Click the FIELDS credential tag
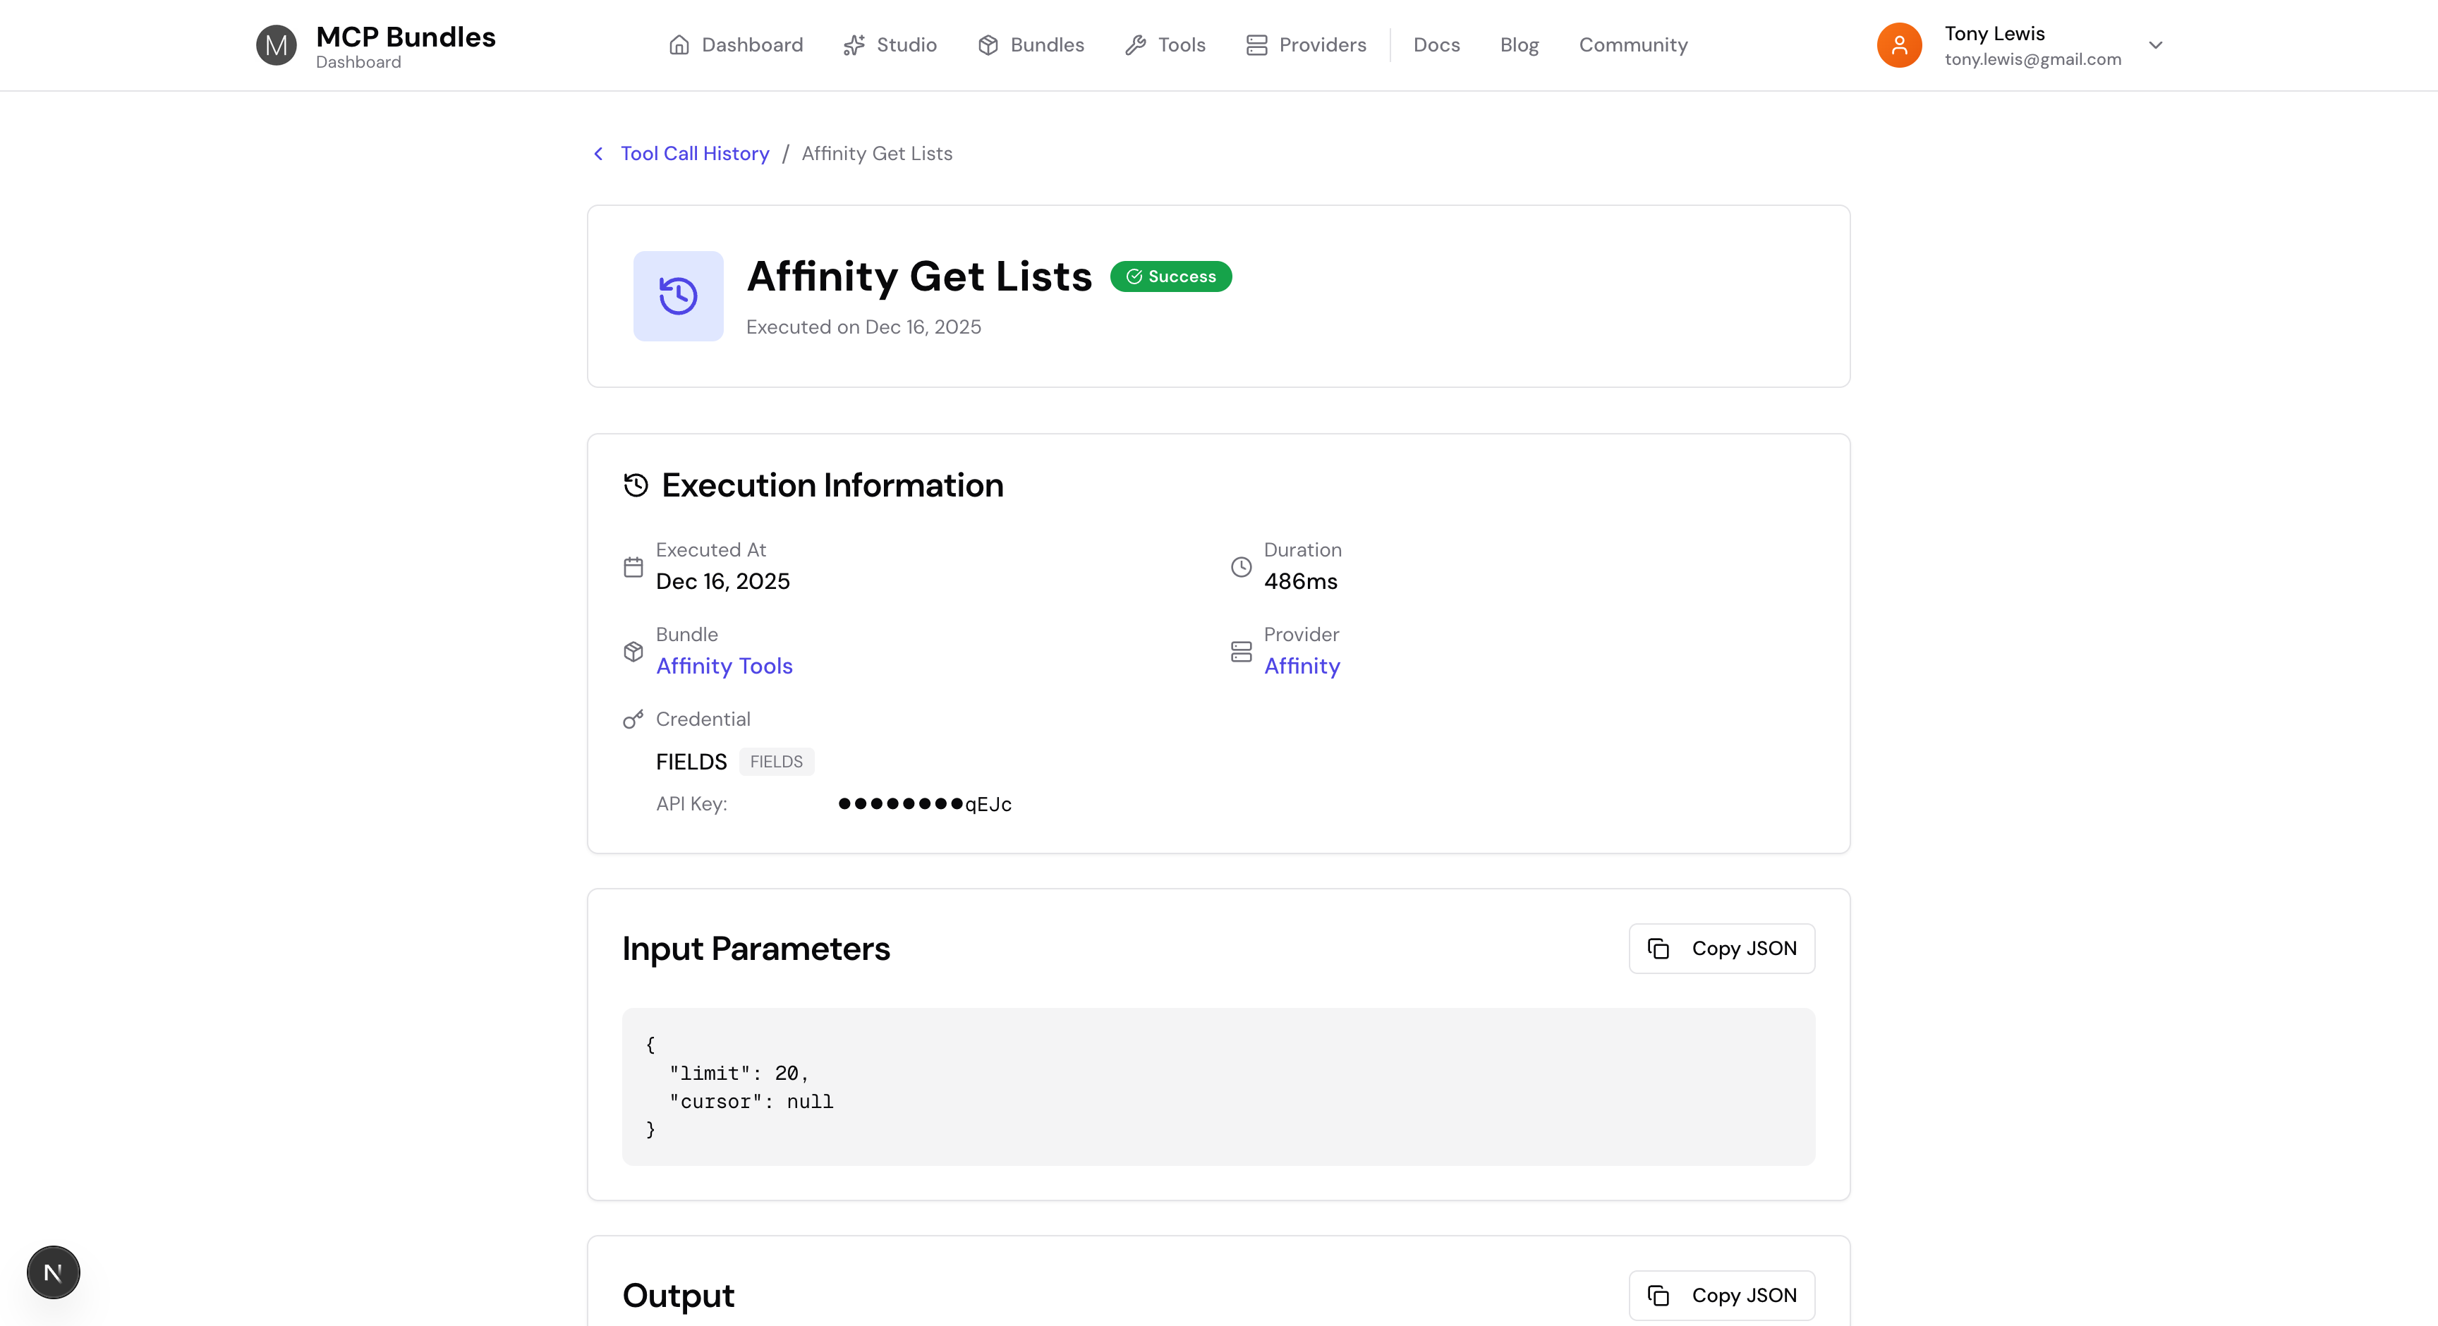The height and width of the screenshot is (1326, 2438). 776,762
